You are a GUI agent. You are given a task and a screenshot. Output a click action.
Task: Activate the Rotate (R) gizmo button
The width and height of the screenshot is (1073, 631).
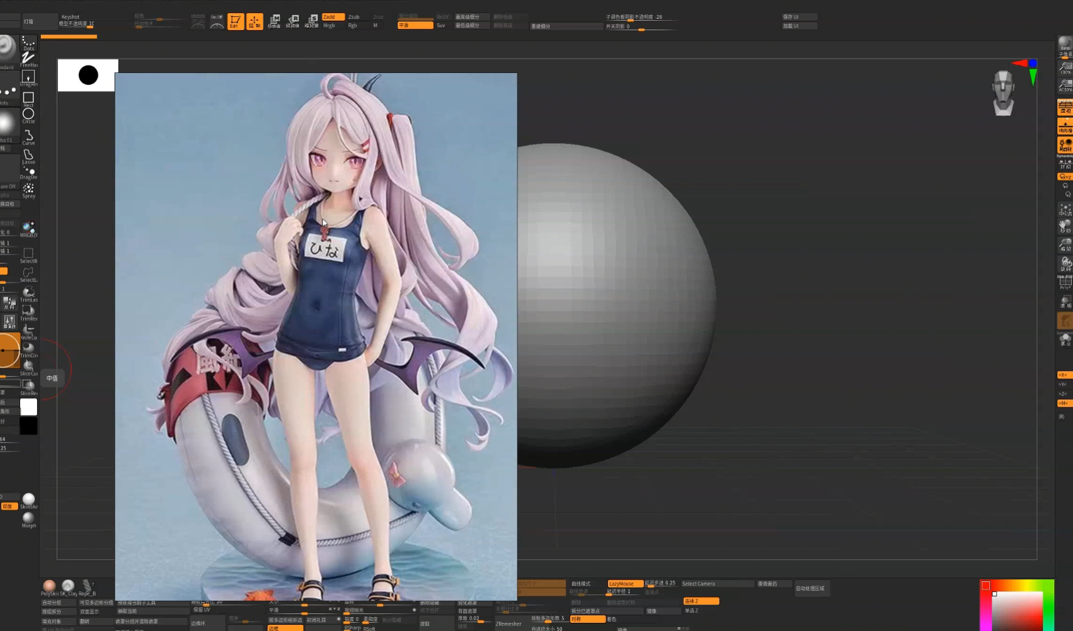click(x=292, y=21)
